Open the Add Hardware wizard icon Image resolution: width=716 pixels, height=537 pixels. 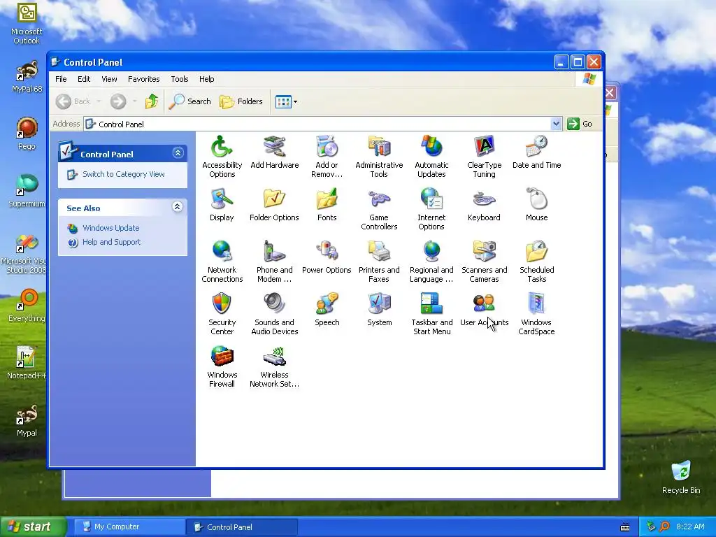point(274,152)
